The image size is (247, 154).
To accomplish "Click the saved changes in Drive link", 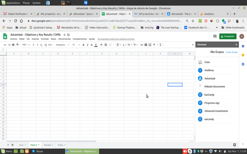I will point(116,39).
